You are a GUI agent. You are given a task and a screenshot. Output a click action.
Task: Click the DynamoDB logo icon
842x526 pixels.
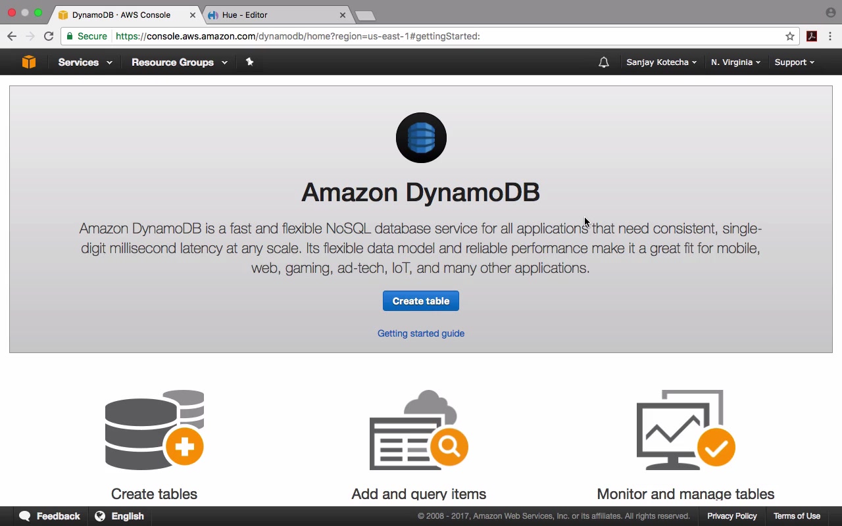coord(421,138)
